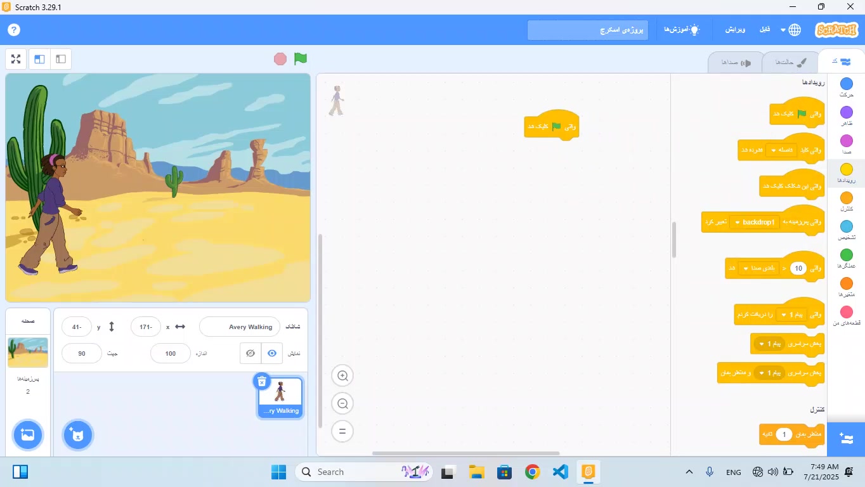Open the ویرایش (Edit) menu
This screenshot has width=865, height=487.
(736, 30)
